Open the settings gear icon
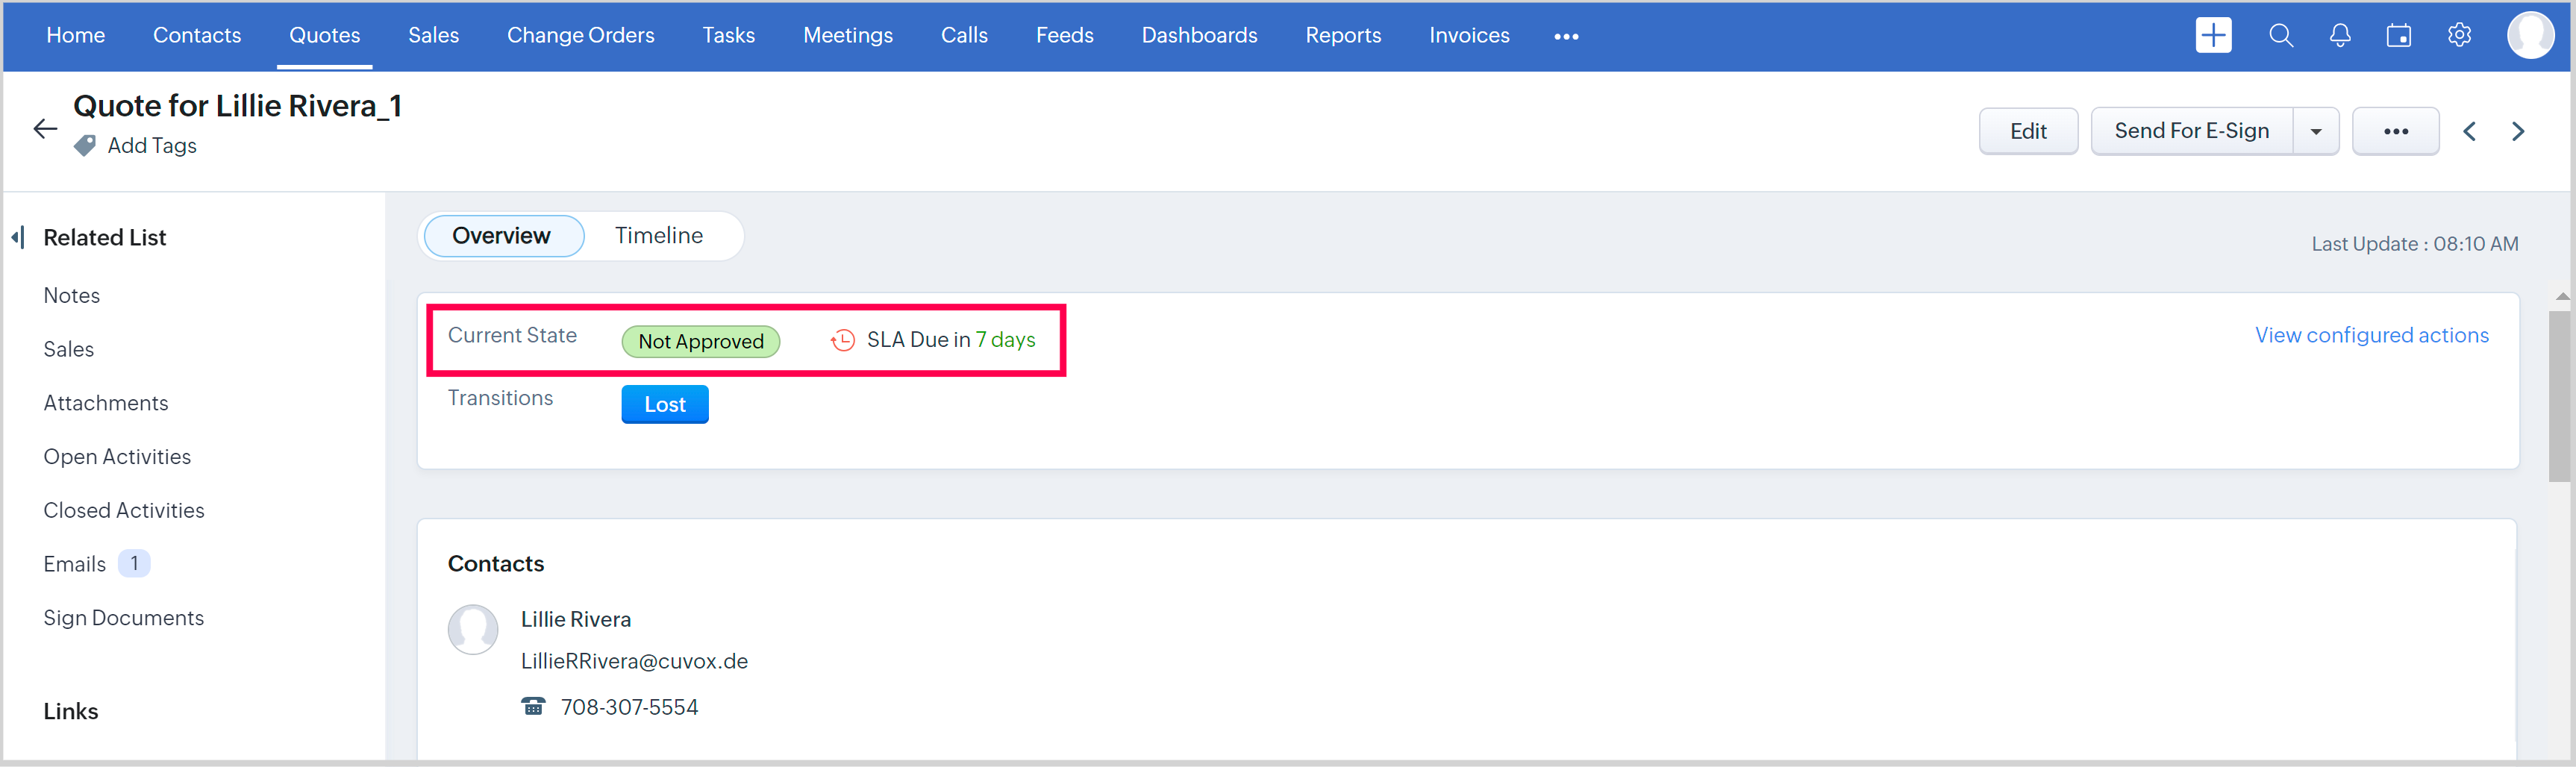 (2459, 35)
